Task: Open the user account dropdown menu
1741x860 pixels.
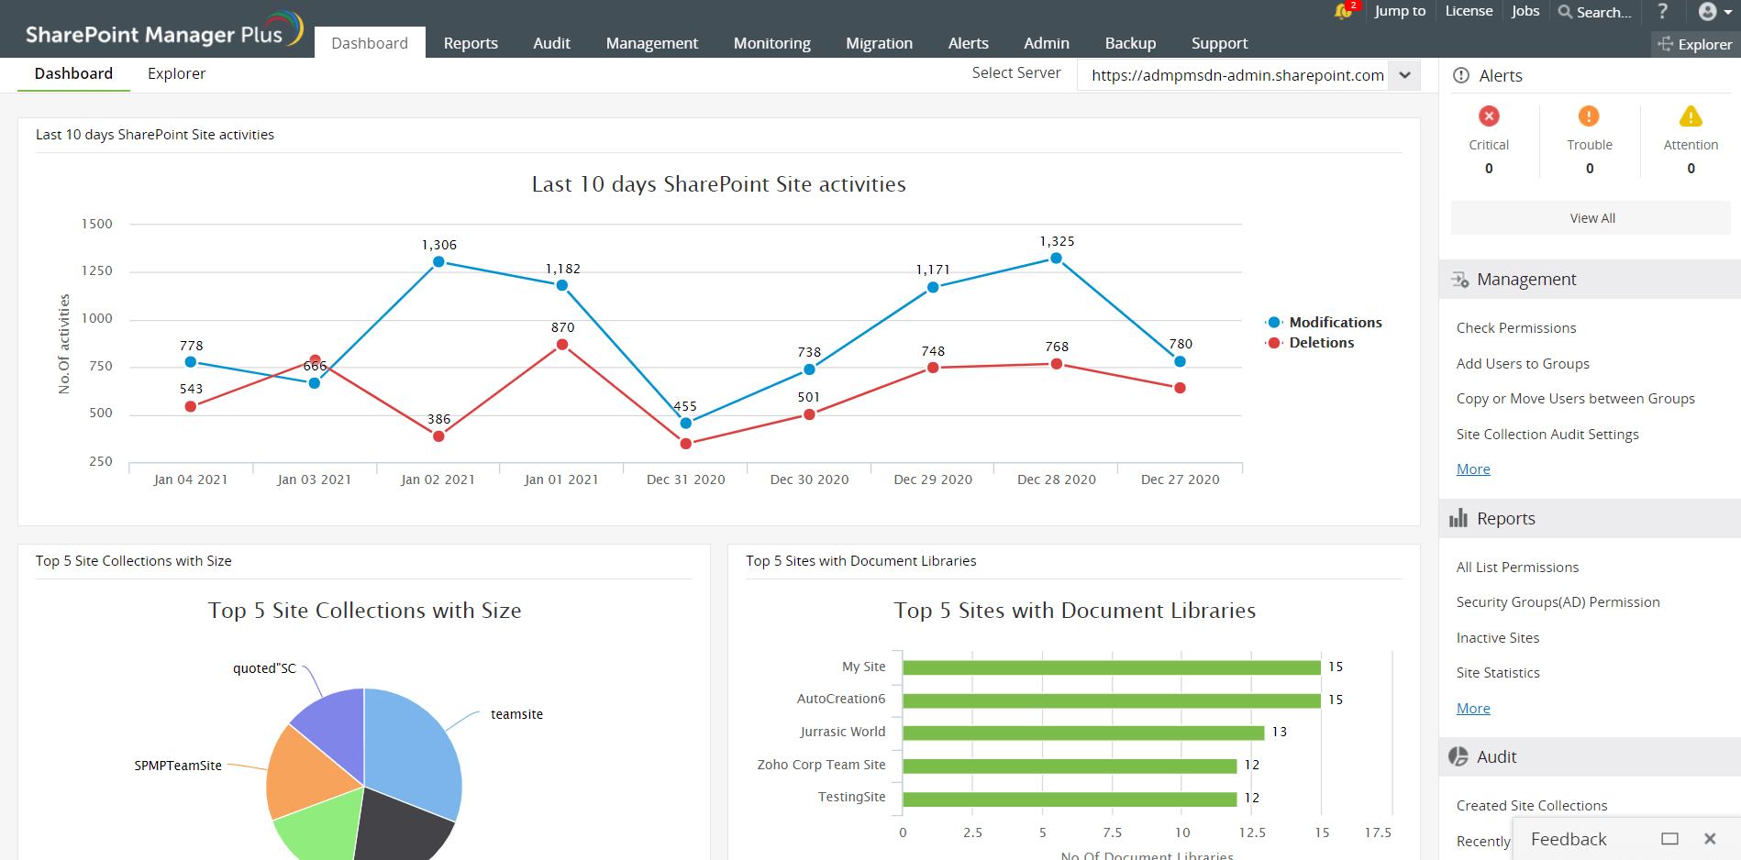Action: pyautogui.click(x=1714, y=12)
